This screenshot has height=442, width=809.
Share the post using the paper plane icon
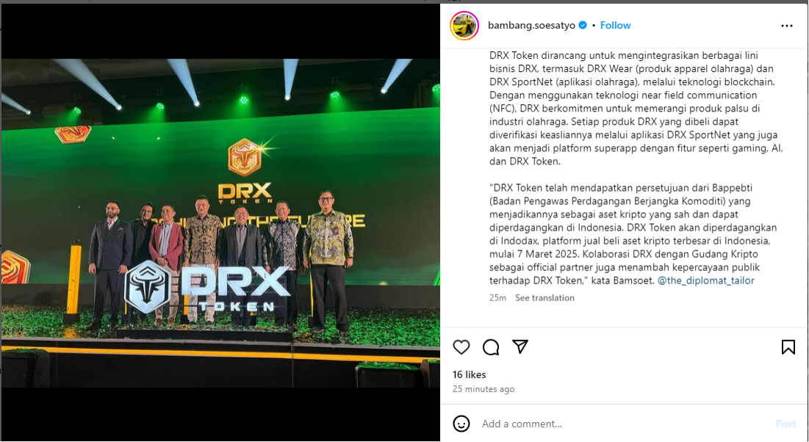[x=520, y=347]
